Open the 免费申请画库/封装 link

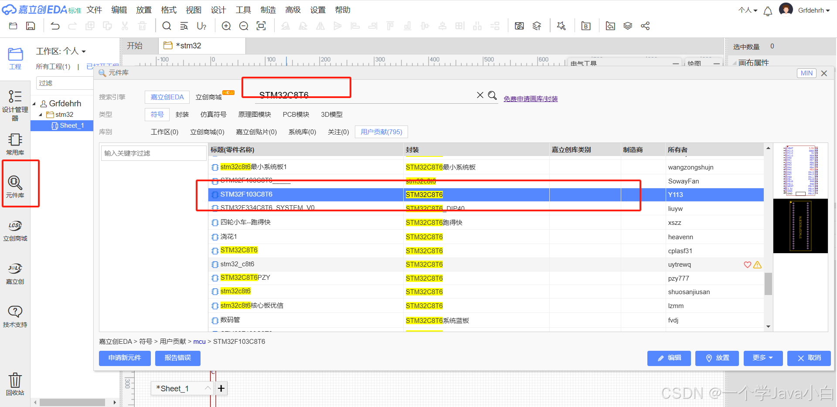click(531, 99)
